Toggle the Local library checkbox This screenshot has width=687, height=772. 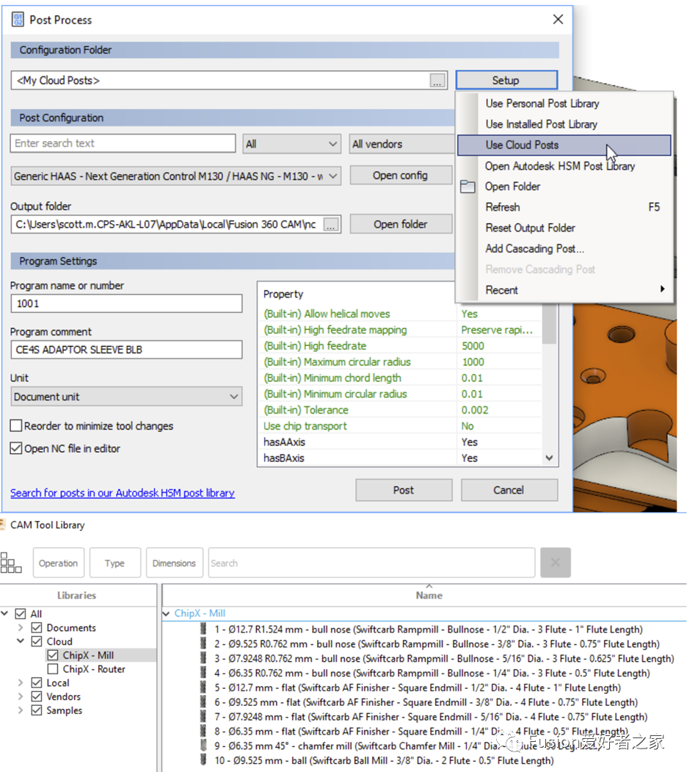[x=37, y=682]
